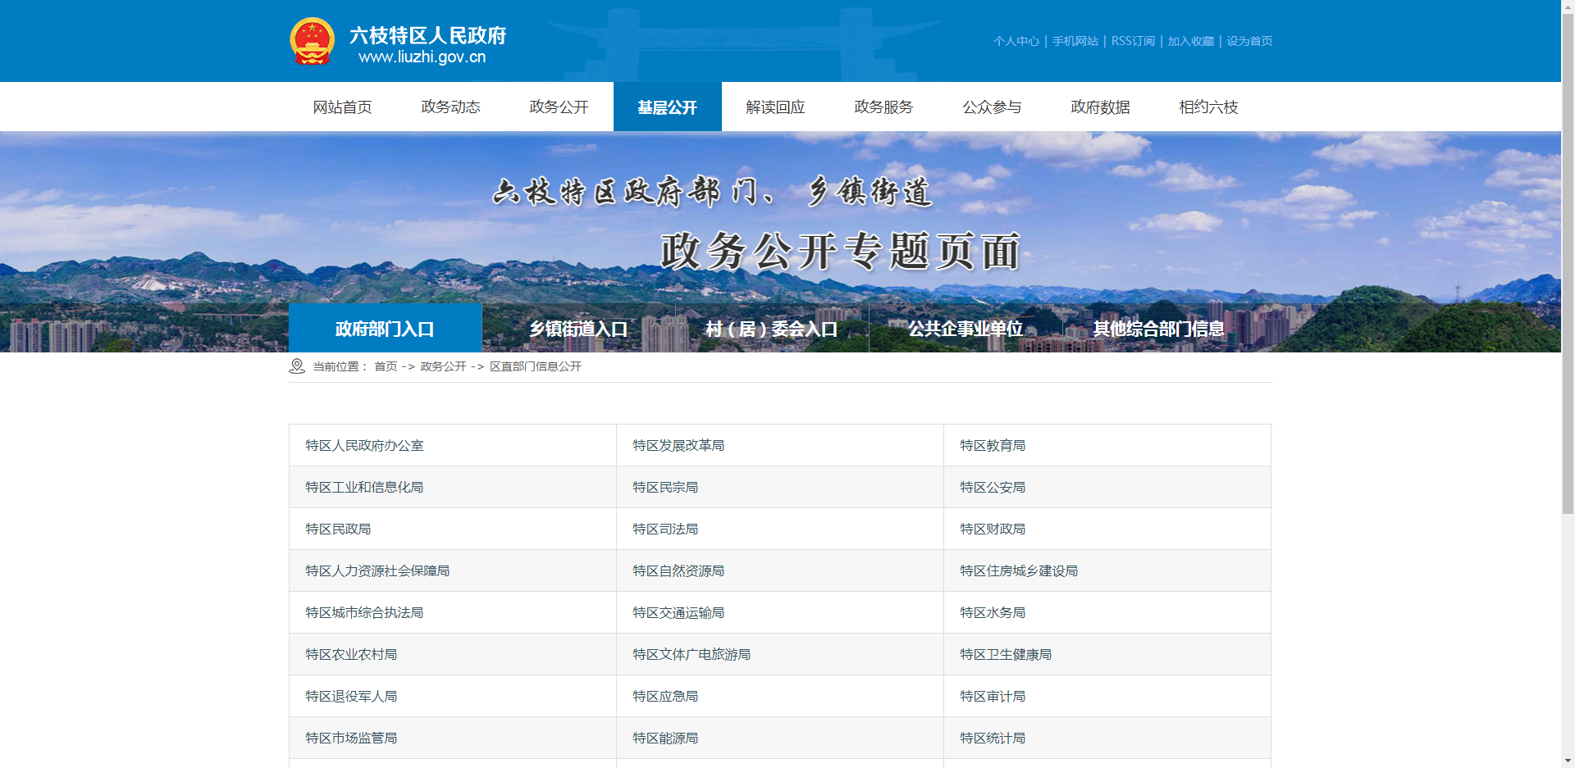Open 特区自然资源局 department page
Image resolution: width=1575 pixels, height=768 pixels.
coord(678,571)
